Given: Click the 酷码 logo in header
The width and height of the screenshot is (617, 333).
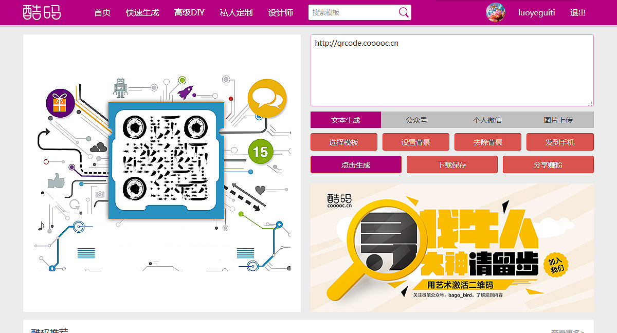Looking at the screenshot, I should coord(42,12).
